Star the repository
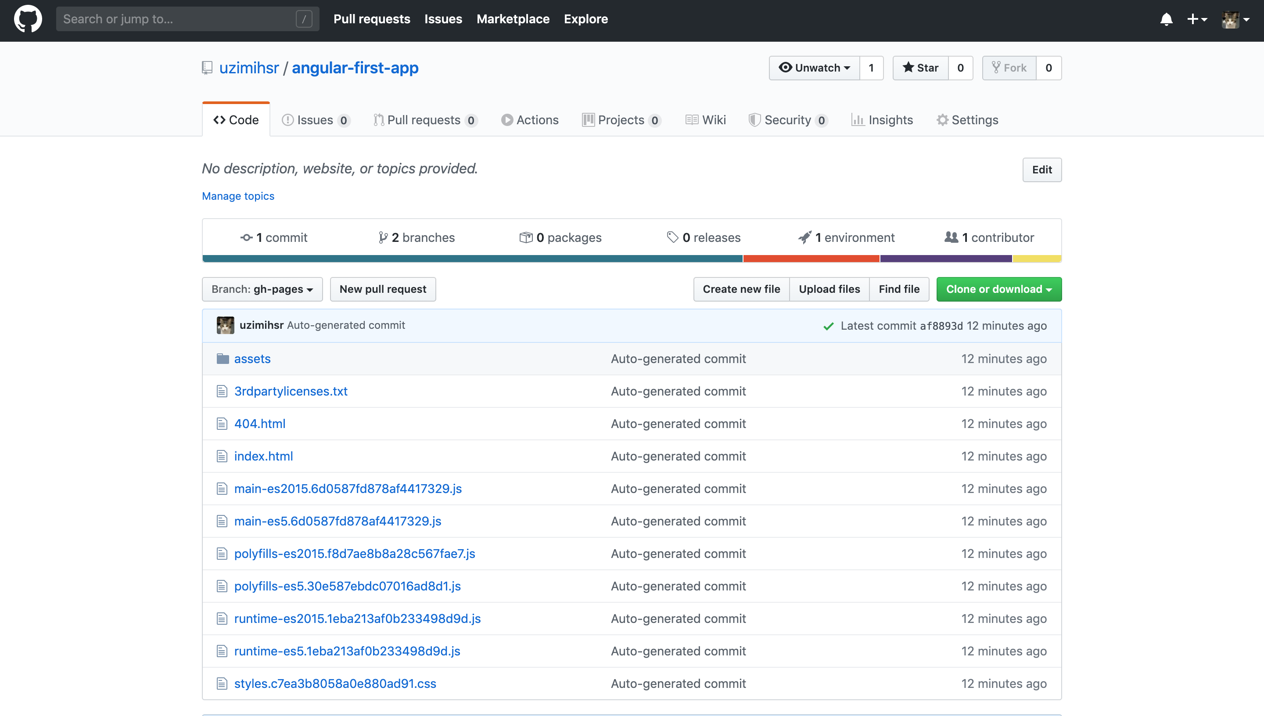 tap(920, 68)
